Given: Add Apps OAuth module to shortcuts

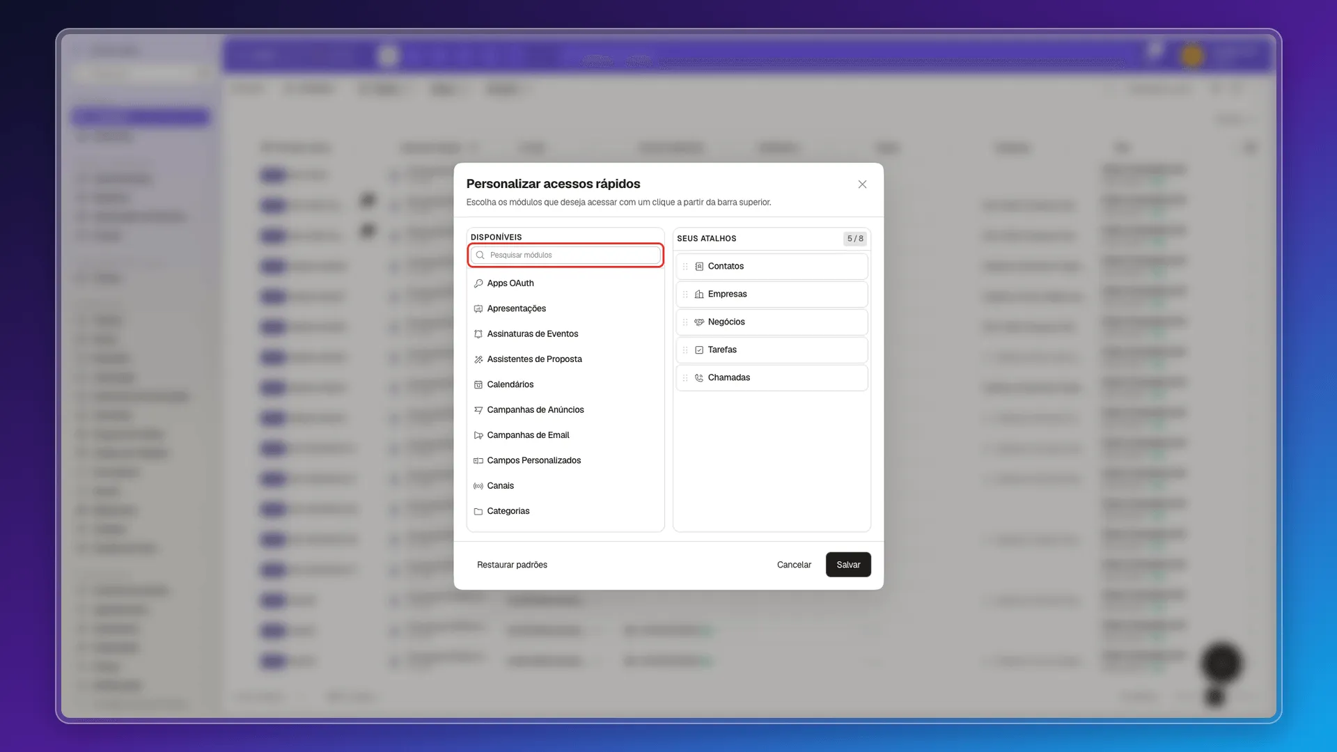Looking at the screenshot, I should [x=565, y=283].
